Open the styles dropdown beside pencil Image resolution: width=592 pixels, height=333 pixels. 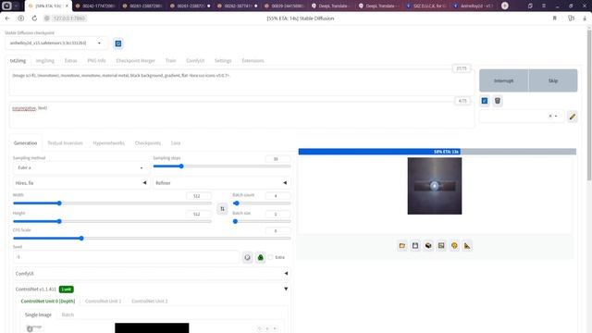[x=522, y=117]
